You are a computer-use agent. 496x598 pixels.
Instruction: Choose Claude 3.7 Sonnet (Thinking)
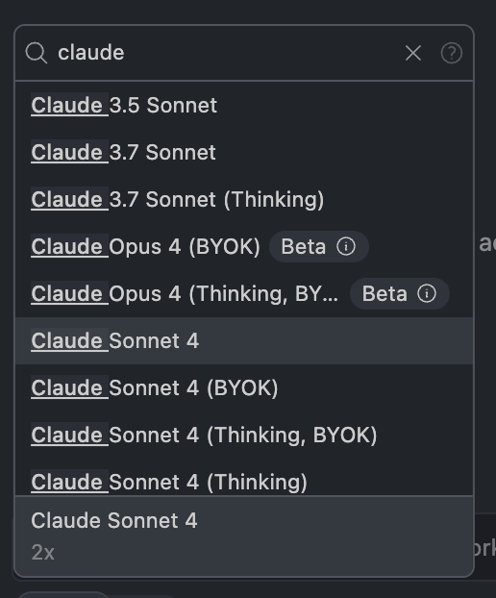(x=244, y=199)
